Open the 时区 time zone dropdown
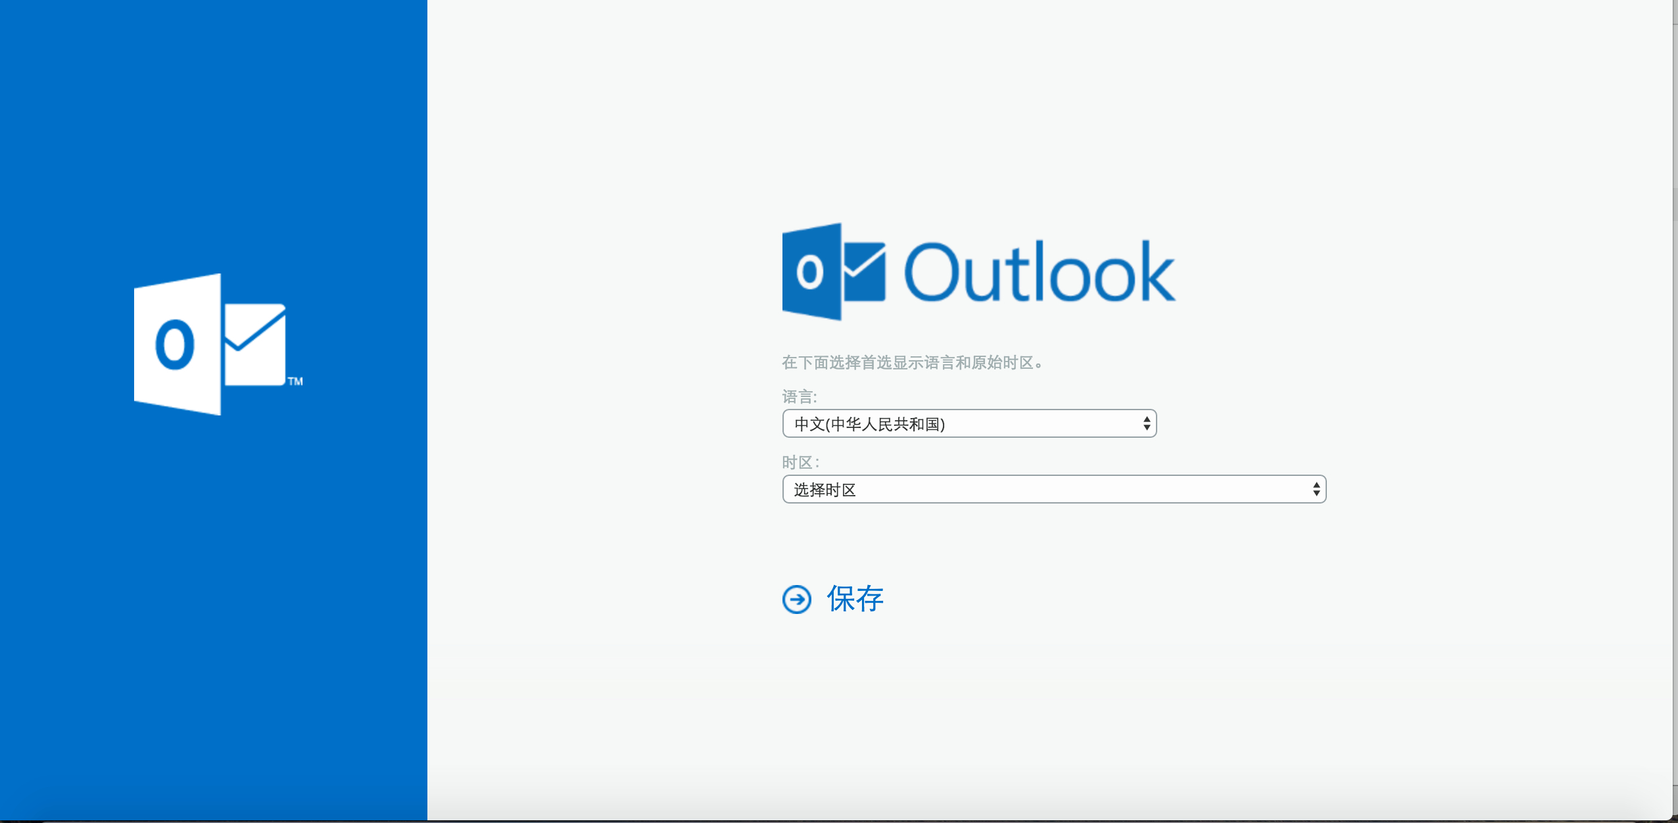Screen dimensions: 1678x823 (1054, 490)
